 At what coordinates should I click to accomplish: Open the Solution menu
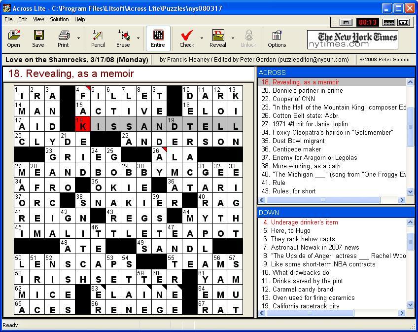pos(59,19)
